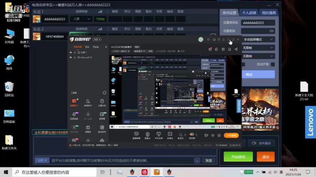Click the recording camera icon beside 关闭直播
Screen dimensions: 316x177
click(x=206, y=135)
